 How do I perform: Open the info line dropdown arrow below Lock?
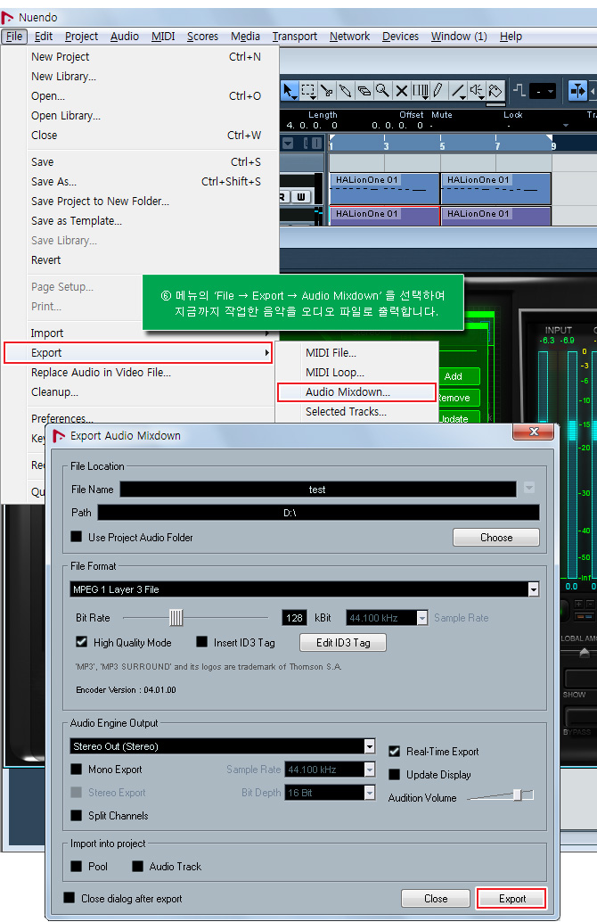tap(566, 125)
